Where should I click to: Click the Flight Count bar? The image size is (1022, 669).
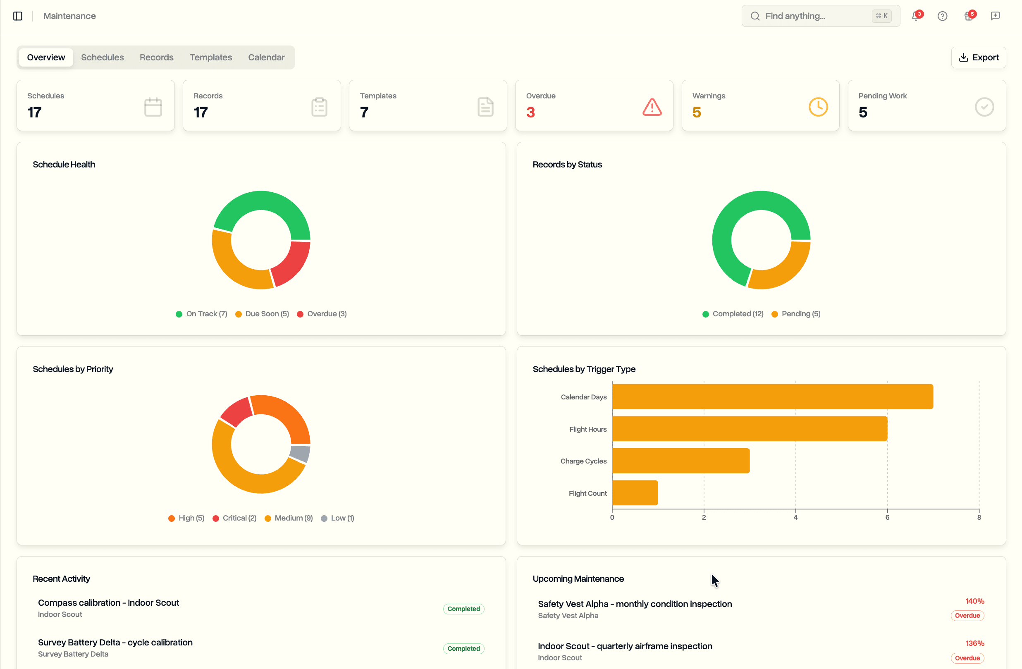[635, 493]
